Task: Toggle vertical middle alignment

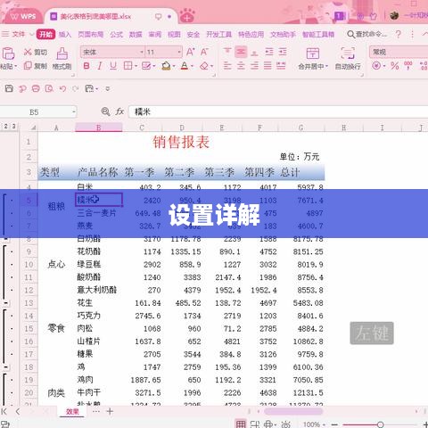Action: pos(241,52)
